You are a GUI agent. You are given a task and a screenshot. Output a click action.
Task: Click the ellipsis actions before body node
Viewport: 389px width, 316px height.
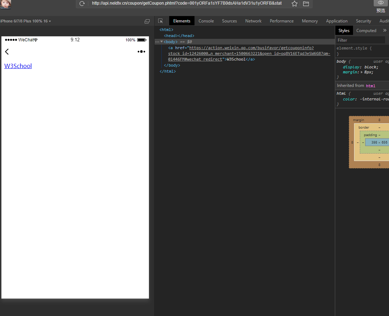157,42
